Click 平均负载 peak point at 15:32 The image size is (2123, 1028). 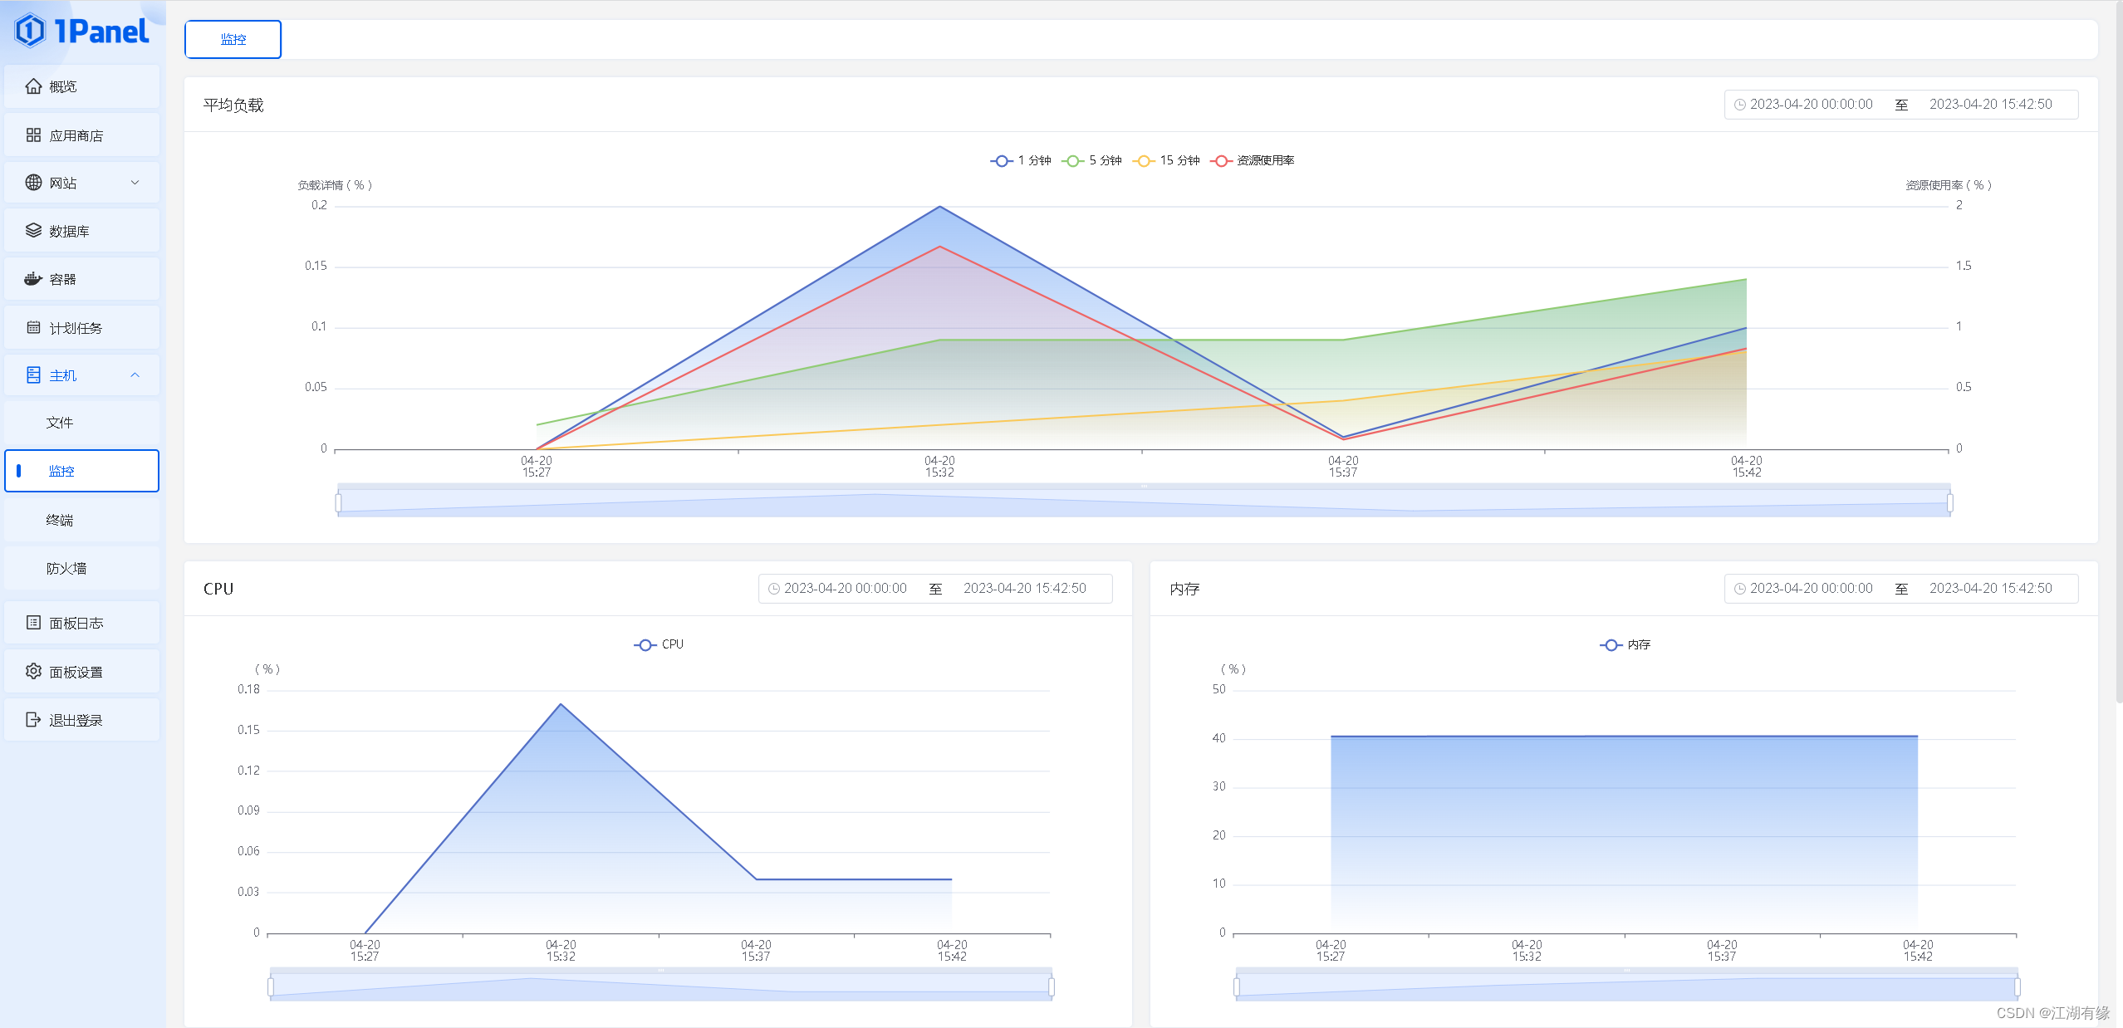pyautogui.click(x=939, y=207)
